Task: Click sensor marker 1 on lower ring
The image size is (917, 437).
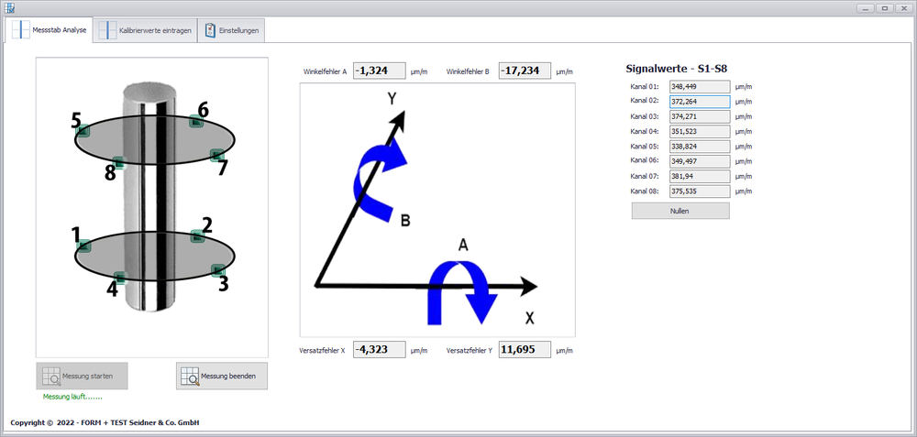Action: point(83,246)
